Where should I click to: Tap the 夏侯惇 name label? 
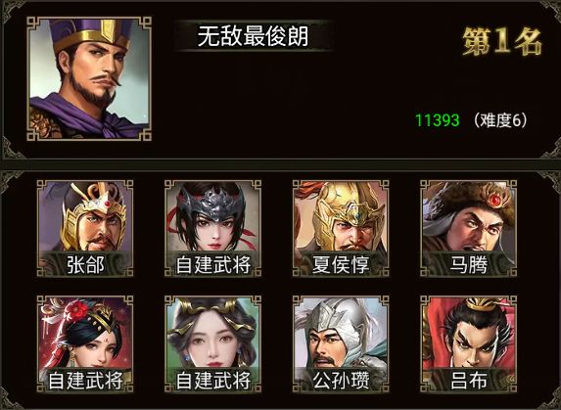tap(341, 265)
